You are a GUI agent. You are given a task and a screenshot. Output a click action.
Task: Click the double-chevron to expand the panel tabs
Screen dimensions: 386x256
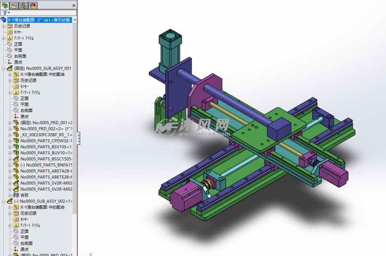click(73, 5)
